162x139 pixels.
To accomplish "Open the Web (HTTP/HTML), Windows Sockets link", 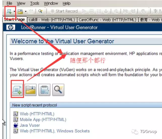I will 55,131.
